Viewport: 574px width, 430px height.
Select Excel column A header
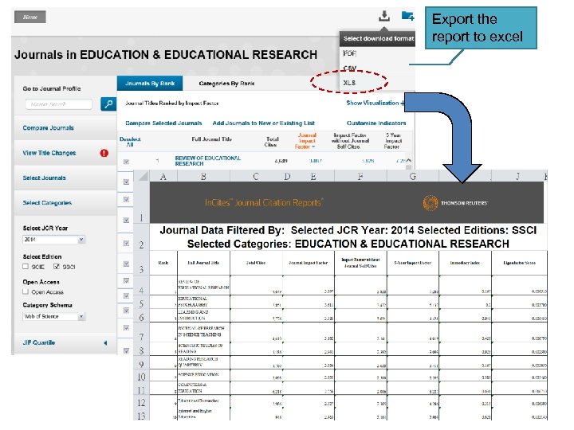tap(163, 177)
